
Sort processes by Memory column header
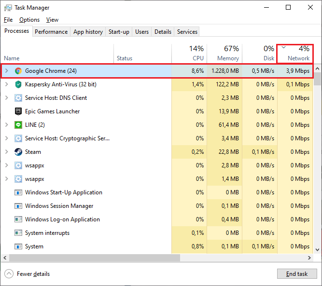point(224,54)
